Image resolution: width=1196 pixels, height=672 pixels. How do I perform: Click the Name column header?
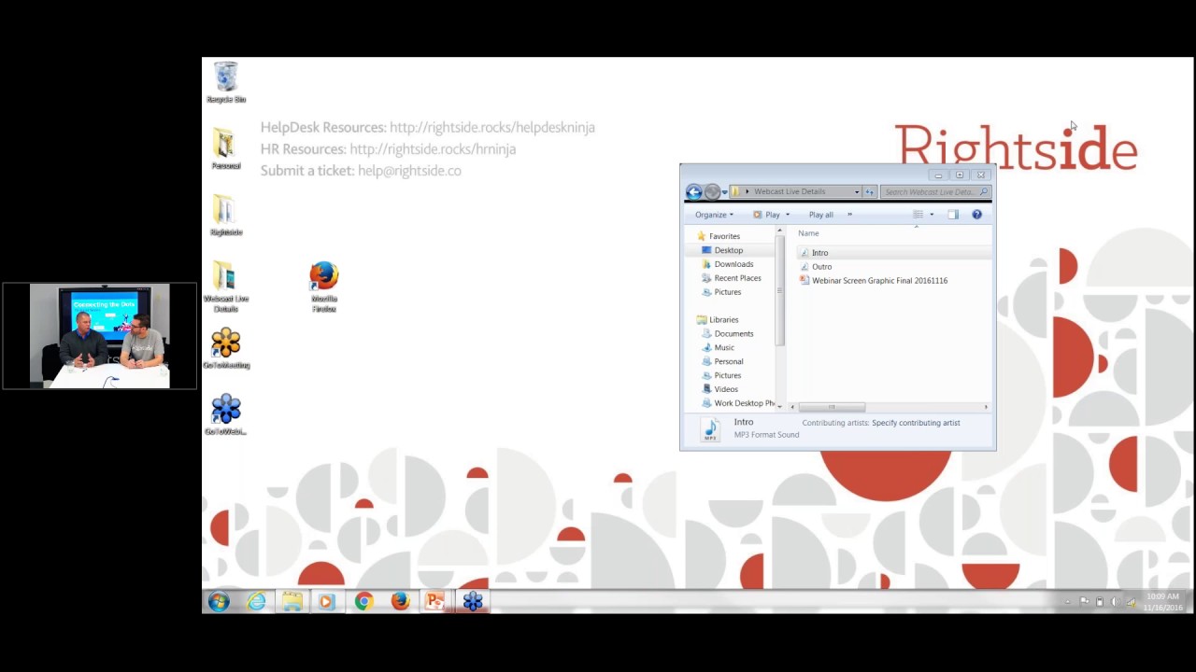click(x=808, y=233)
